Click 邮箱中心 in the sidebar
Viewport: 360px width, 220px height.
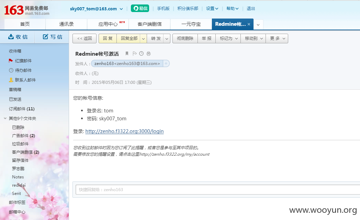[17, 212]
